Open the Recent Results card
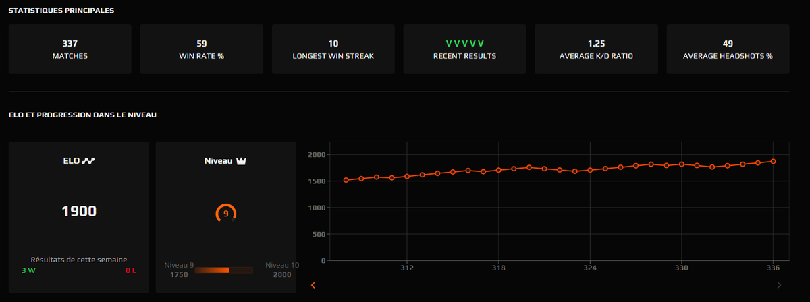The height and width of the screenshot is (302, 810). (x=464, y=49)
